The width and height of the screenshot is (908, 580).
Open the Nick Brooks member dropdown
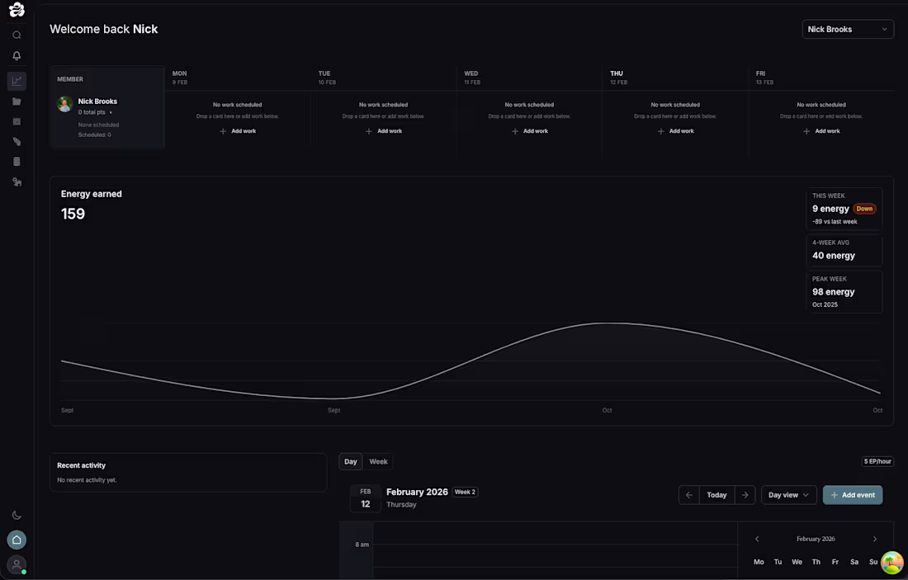[x=848, y=29]
